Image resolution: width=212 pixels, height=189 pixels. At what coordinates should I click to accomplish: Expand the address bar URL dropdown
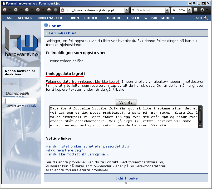coord(127,10)
